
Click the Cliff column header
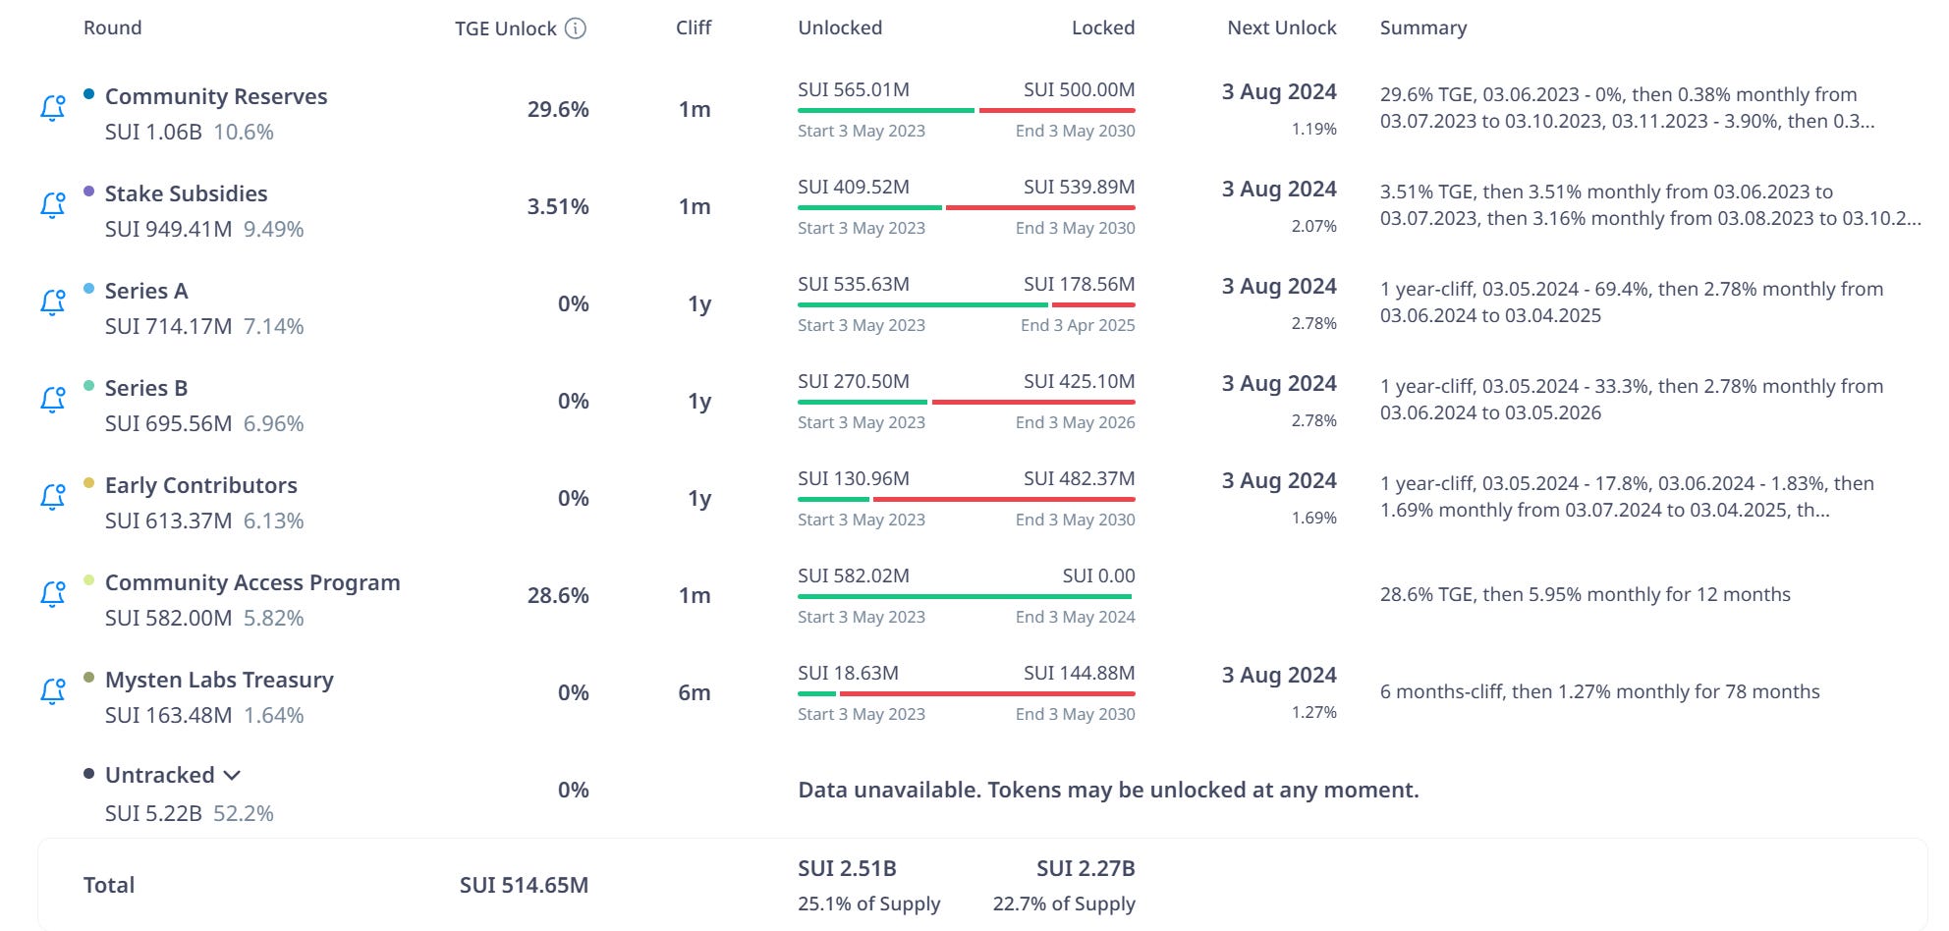point(694,27)
